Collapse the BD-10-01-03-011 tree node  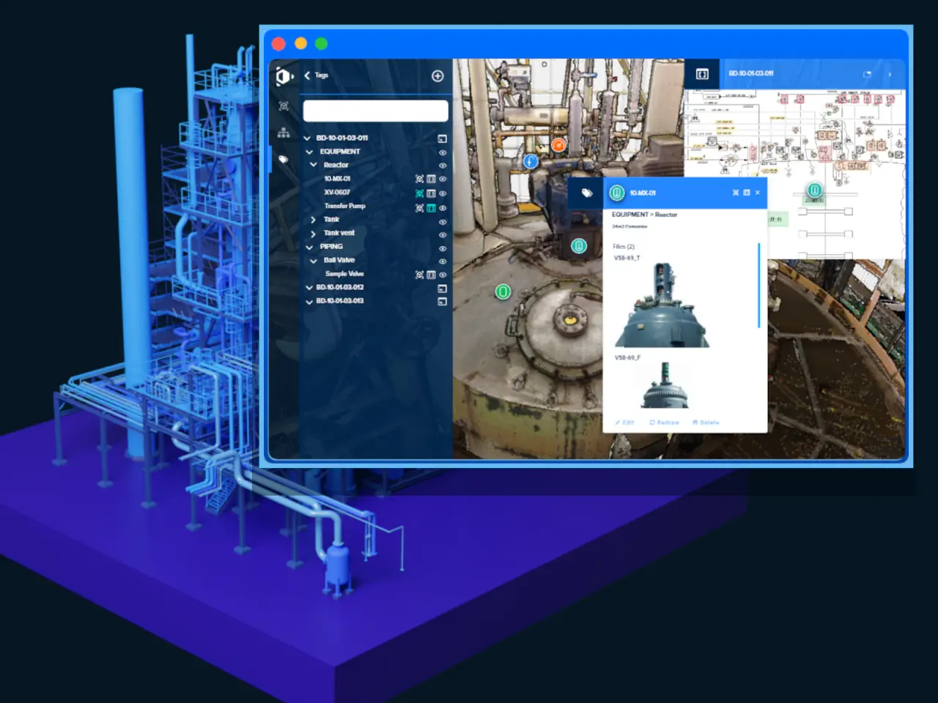coord(307,138)
